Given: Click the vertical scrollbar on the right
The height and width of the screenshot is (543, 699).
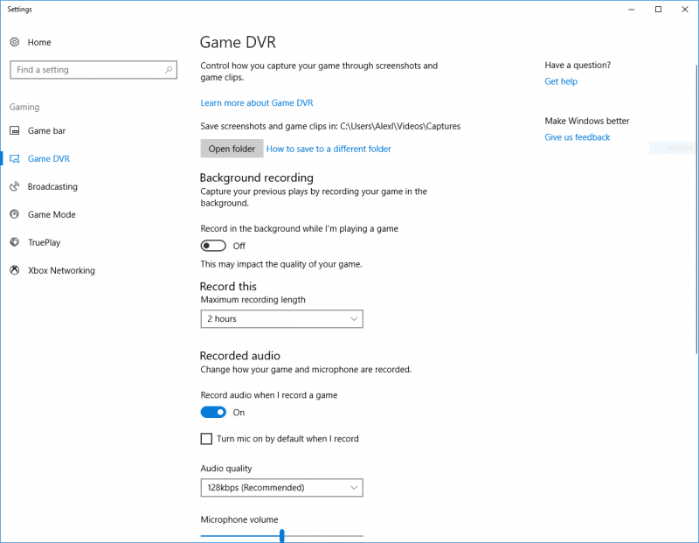Looking at the screenshot, I should point(696,210).
